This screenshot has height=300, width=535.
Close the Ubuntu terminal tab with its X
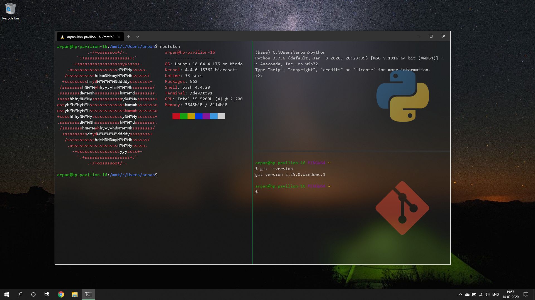point(119,37)
